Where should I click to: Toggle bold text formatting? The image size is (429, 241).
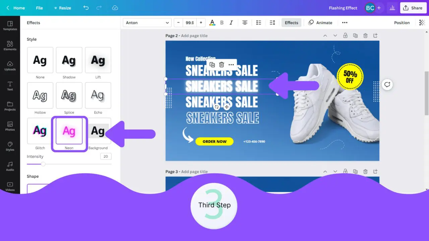[222, 23]
